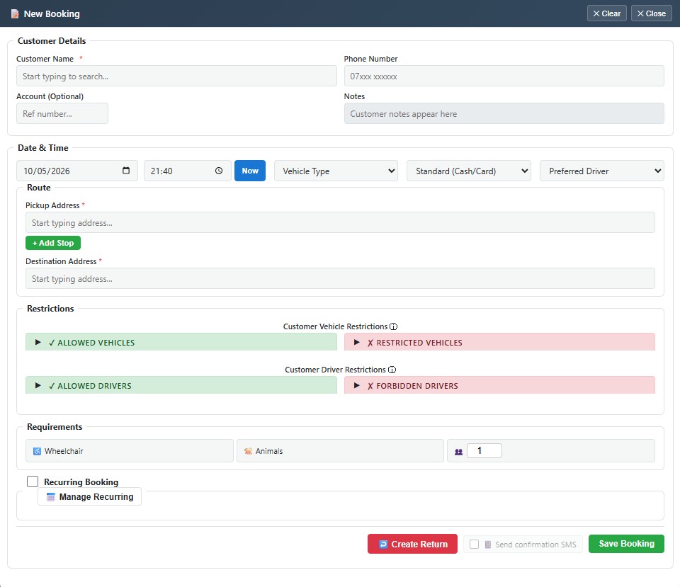This screenshot has height=587, width=680.
Task: Tick the Send confirmation SMS checkbox
Action: 474,544
